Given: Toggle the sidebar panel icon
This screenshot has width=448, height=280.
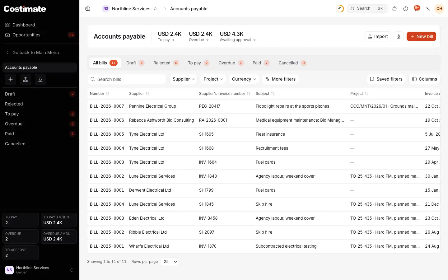Looking at the screenshot, I should (88, 9).
